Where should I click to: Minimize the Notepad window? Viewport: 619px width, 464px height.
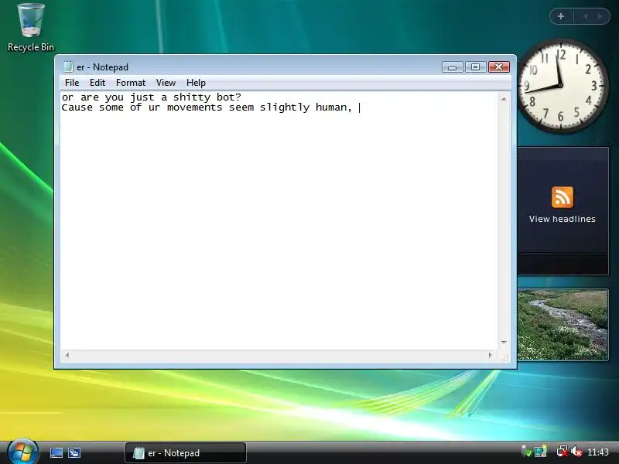click(x=453, y=67)
